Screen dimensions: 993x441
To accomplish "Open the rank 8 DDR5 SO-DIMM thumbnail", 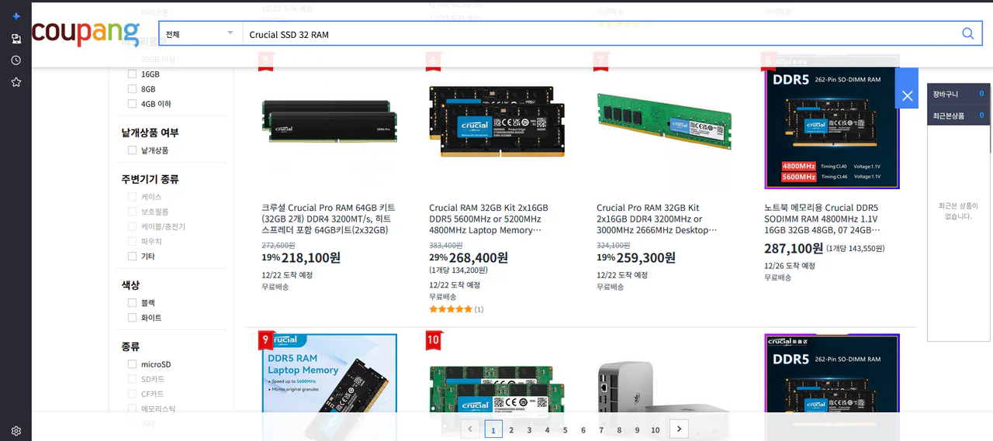I will coord(832,122).
